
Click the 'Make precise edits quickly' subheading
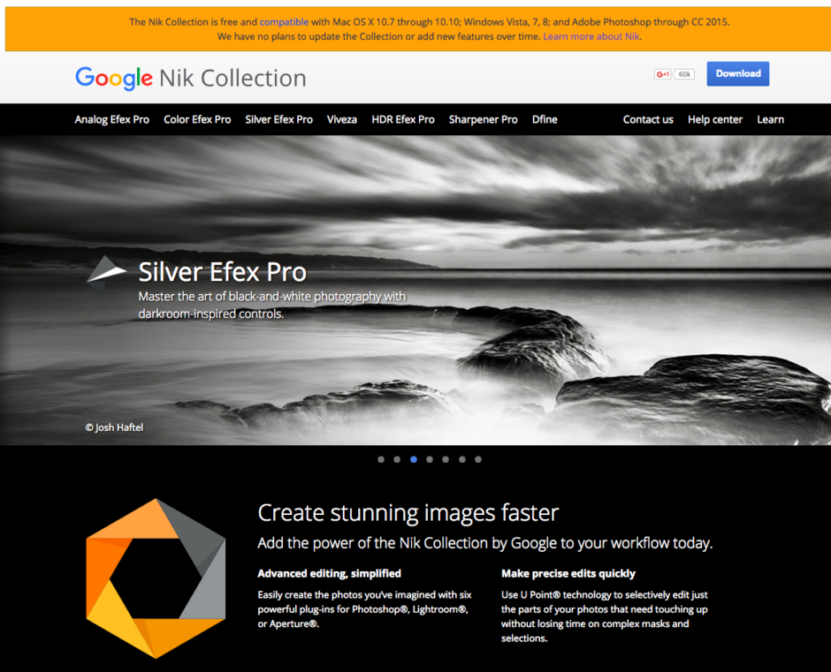pyautogui.click(x=568, y=573)
